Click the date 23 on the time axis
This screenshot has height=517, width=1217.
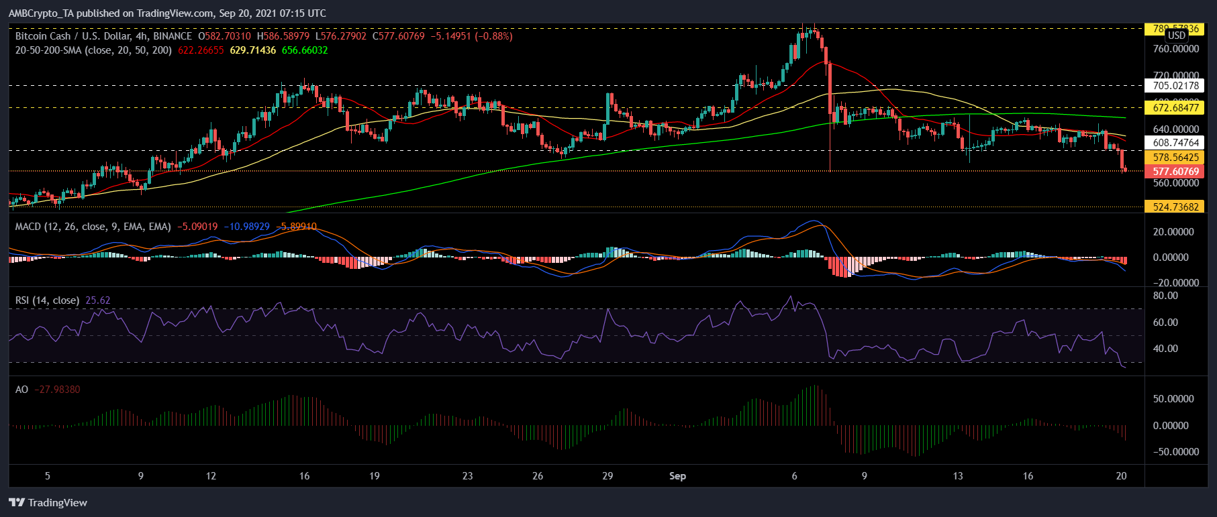(467, 476)
